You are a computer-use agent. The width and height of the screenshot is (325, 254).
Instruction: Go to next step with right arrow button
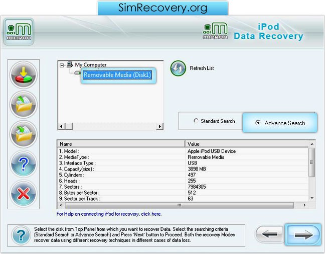pyautogui.click(x=303, y=235)
